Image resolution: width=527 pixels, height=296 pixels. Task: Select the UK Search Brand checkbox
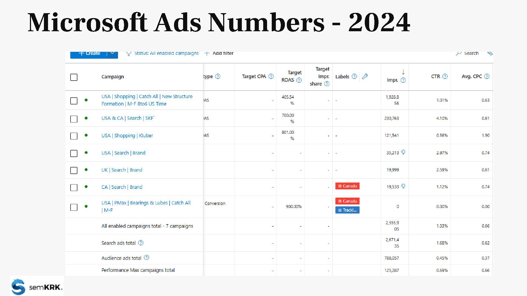tap(74, 170)
